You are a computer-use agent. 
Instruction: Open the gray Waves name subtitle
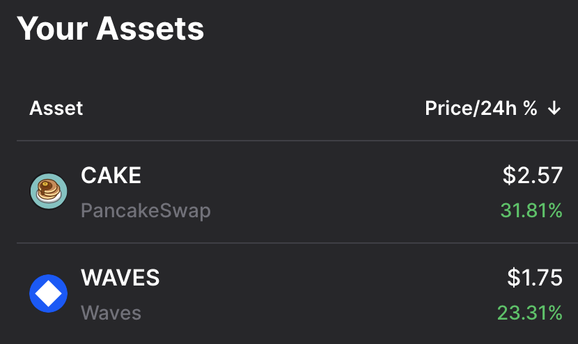111,313
